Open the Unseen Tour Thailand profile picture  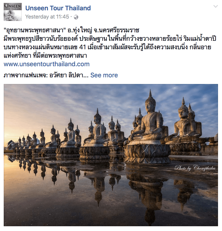coord(13,12)
